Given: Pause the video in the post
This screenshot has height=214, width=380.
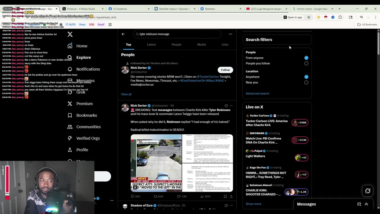Looking at the screenshot, I should pos(135,188).
